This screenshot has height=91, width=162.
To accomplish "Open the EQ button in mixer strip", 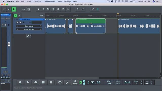I will pyautogui.click(x=5, y=72).
